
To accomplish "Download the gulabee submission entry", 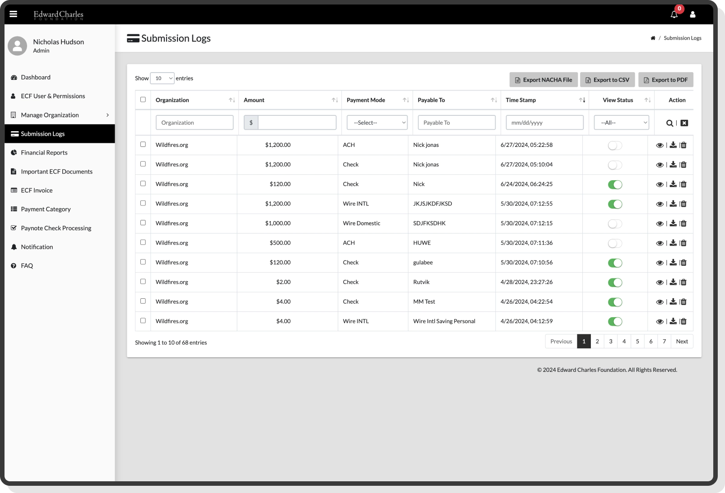I will [673, 262].
